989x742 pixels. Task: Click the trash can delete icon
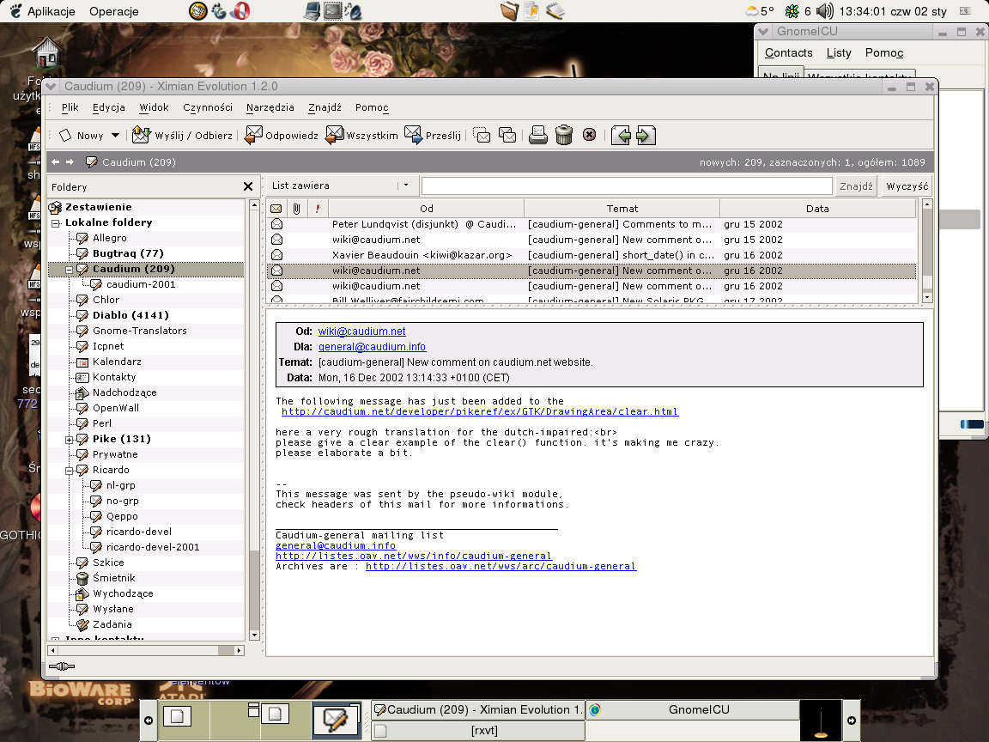(564, 135)
